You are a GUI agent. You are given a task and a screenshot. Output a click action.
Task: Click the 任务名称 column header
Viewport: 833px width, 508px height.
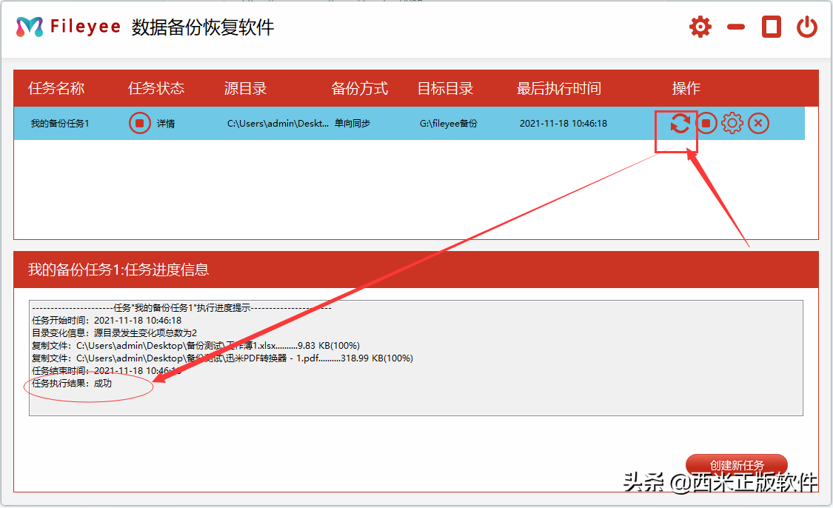pos(56,88)
